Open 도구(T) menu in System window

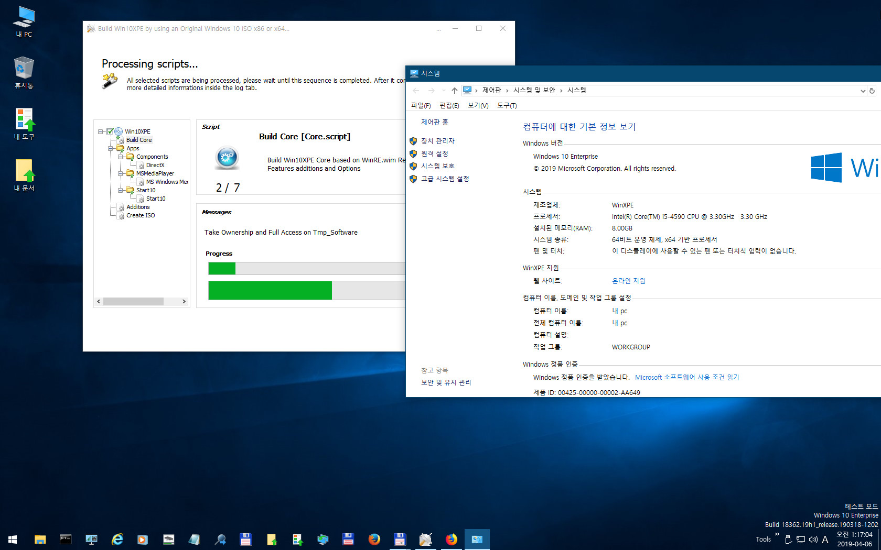coord(507,106)
